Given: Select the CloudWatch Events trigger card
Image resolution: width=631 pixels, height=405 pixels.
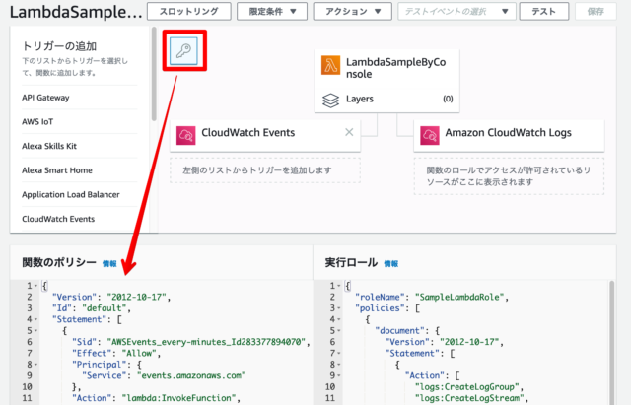Looking at the screenshot, I should click(x=265, y=135).
